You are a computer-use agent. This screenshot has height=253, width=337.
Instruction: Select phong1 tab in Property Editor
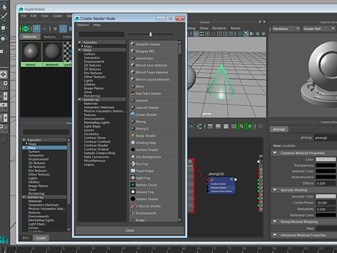click(x=279, y=129)
